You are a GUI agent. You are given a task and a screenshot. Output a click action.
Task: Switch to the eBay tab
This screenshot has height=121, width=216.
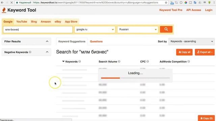coord(58,22)
